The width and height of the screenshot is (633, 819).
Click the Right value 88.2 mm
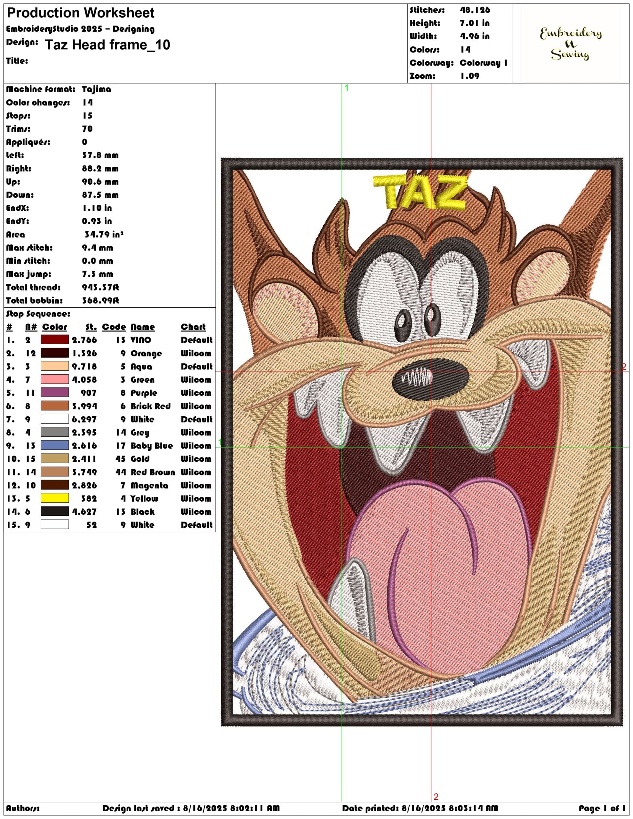(x=100, y=168)
